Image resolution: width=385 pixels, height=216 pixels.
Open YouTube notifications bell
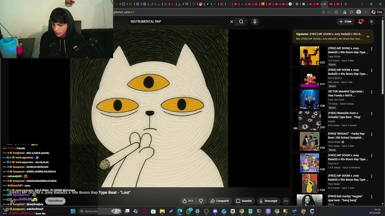point(360,22)
